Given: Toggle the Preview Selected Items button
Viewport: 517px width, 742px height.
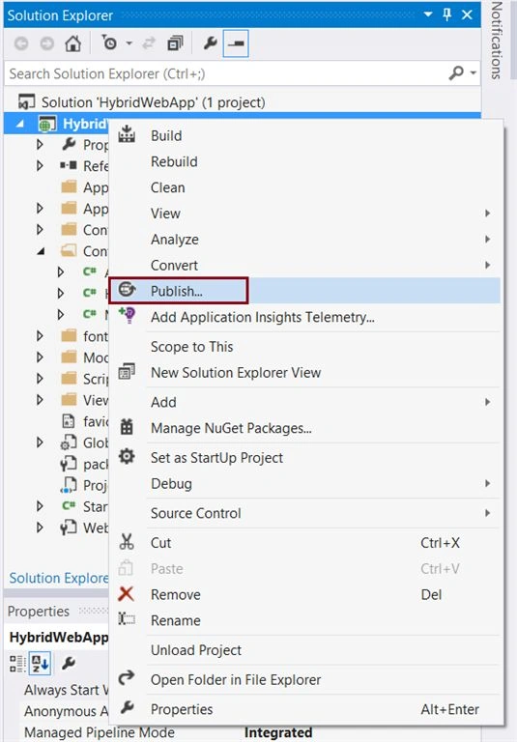Looking at the screenshot, I should coord(236,43).
